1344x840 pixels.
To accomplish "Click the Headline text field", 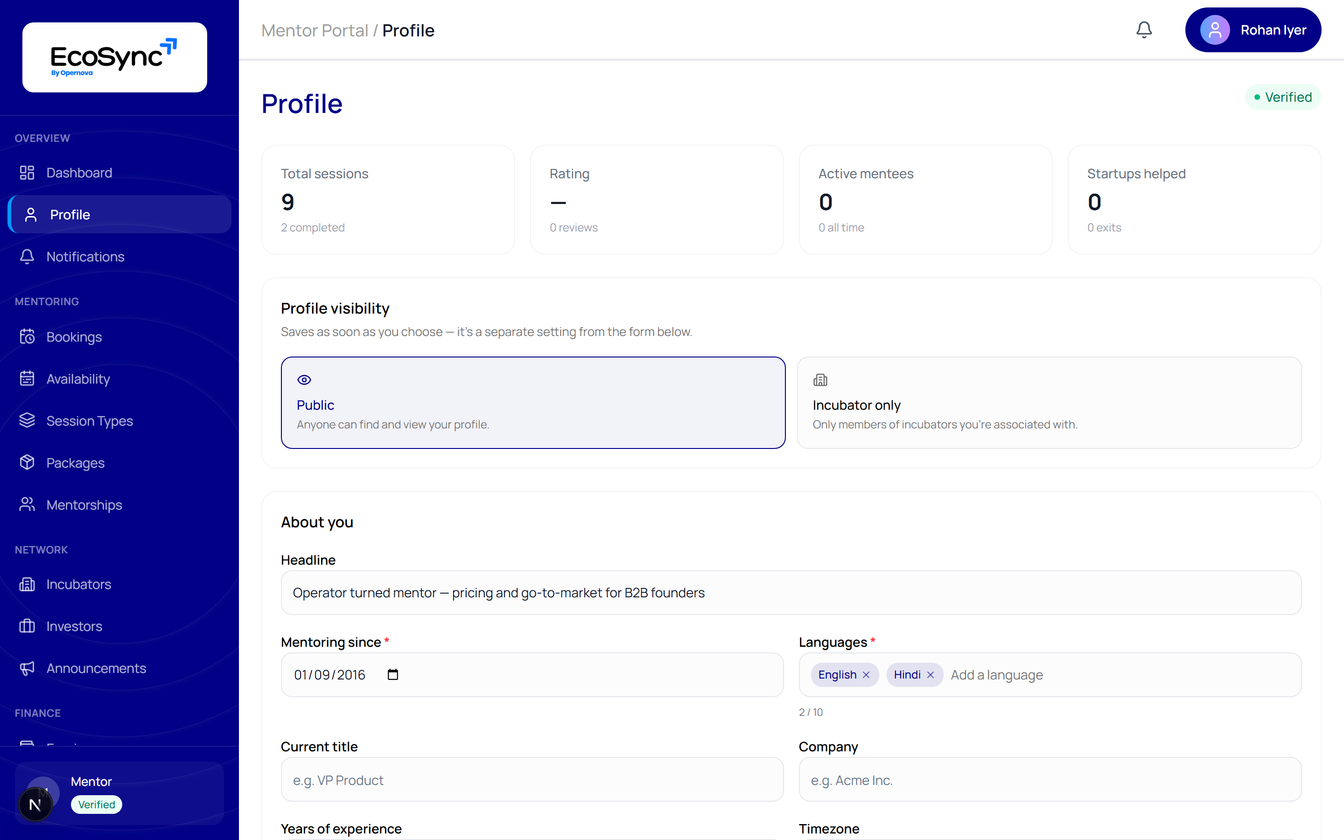I will tap(791, 593).
